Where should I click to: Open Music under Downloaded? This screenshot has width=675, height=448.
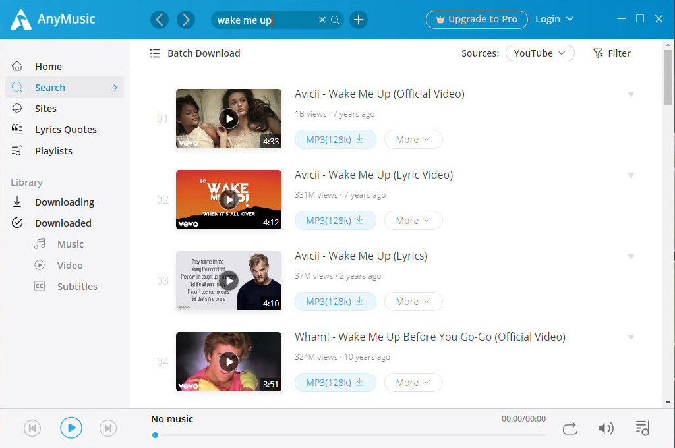pyautogui.click(x=70, y=244)
